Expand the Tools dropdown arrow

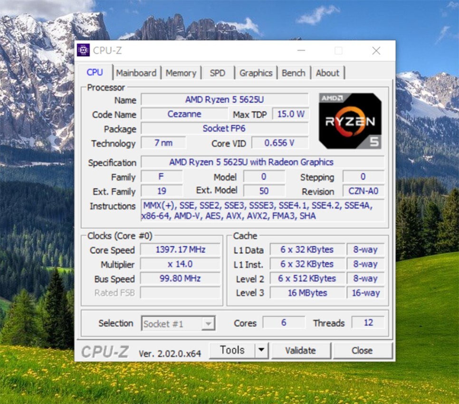click(261, 350)
